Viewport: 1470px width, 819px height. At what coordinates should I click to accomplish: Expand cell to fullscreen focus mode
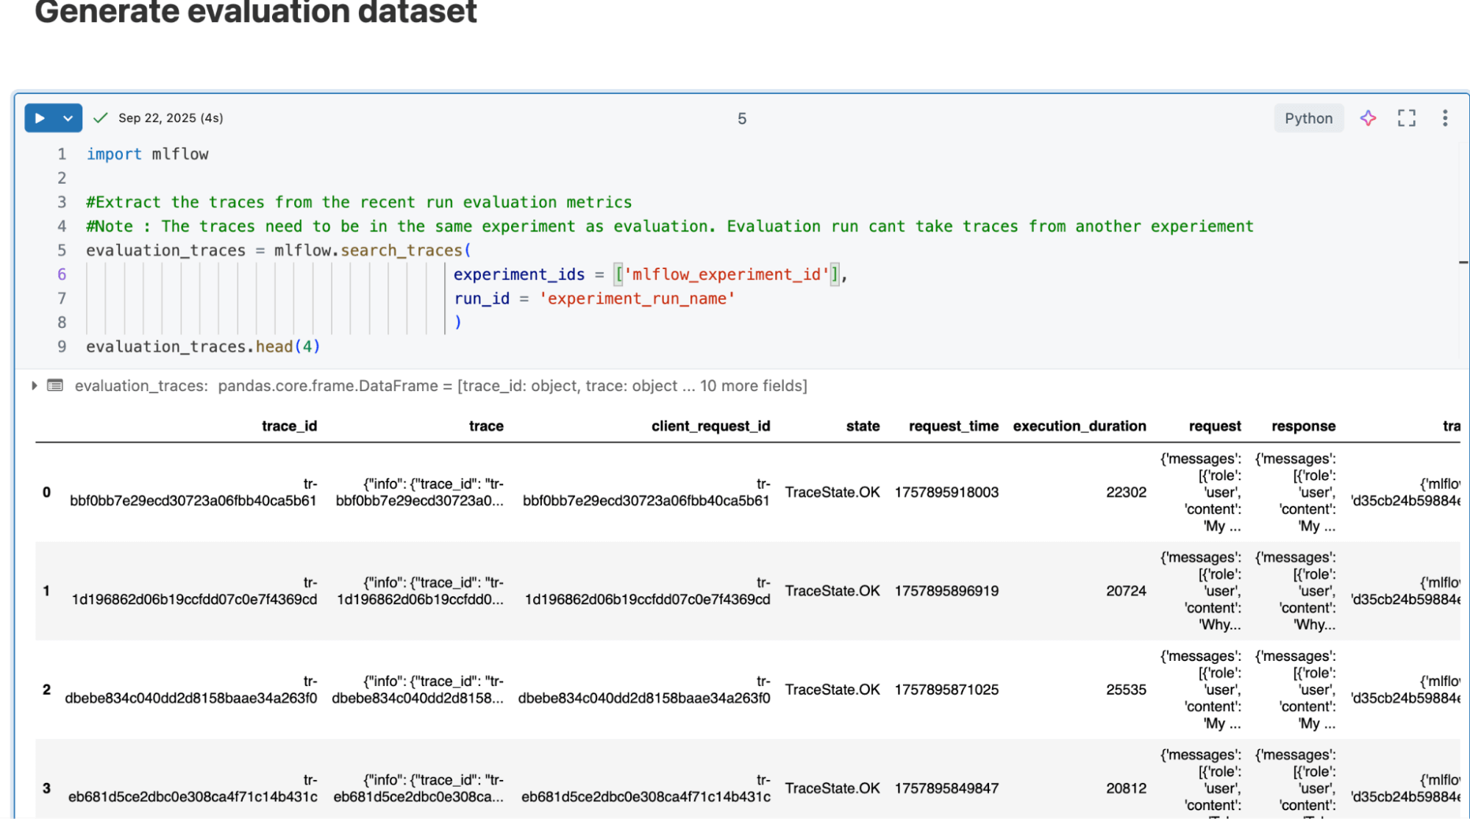(1406, 118)
